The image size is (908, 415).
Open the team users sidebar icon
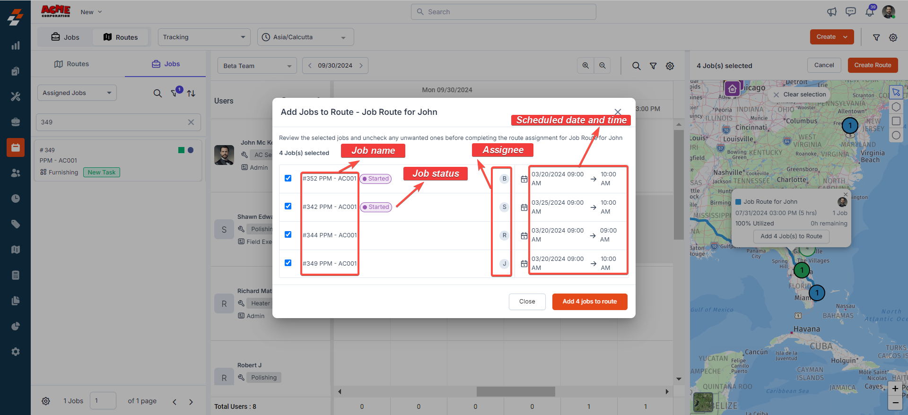pos(16,173)
